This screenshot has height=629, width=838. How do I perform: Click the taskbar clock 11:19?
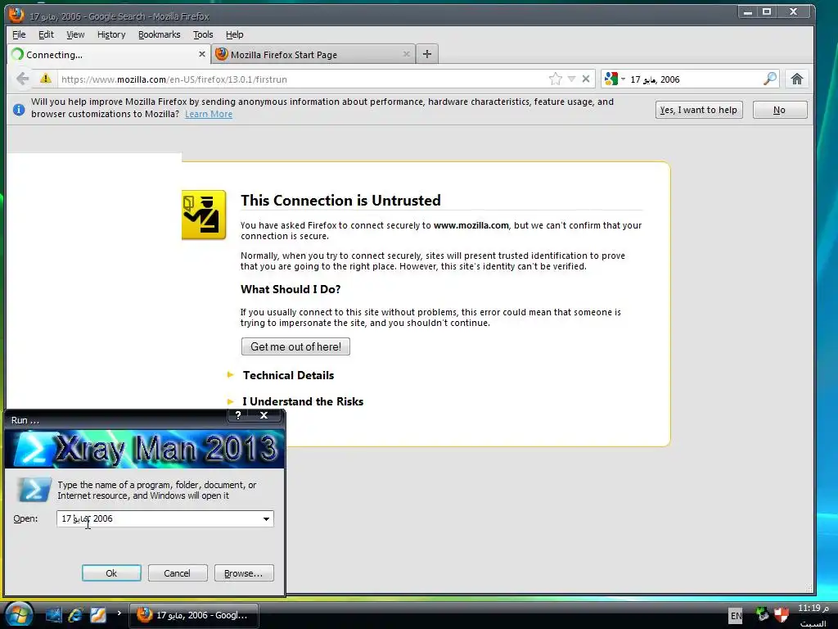pyautogui.click(x=813, y=609)
